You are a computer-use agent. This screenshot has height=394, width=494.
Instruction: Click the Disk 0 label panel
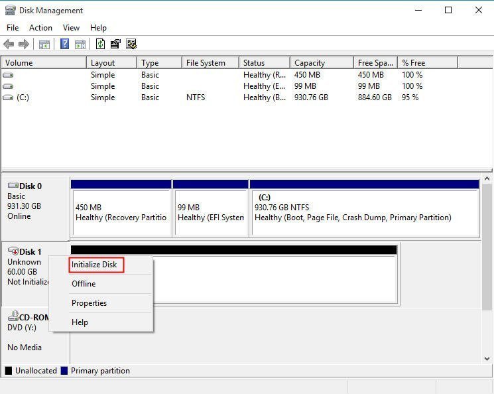(x=35, y=208)
